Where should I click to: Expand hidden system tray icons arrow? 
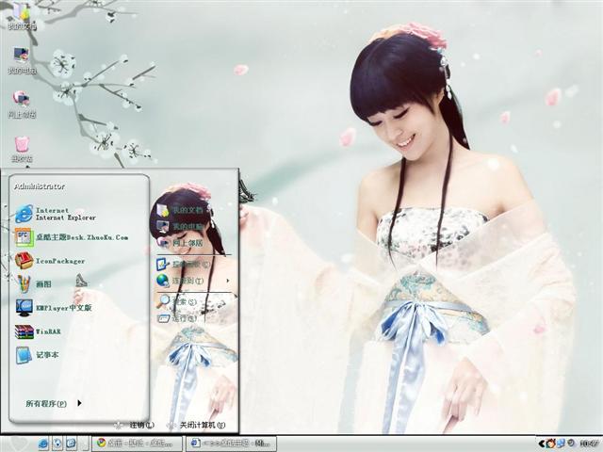pos(541,444)
